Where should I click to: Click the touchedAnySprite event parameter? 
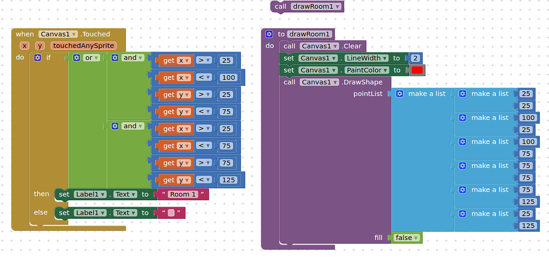[83, 46]
